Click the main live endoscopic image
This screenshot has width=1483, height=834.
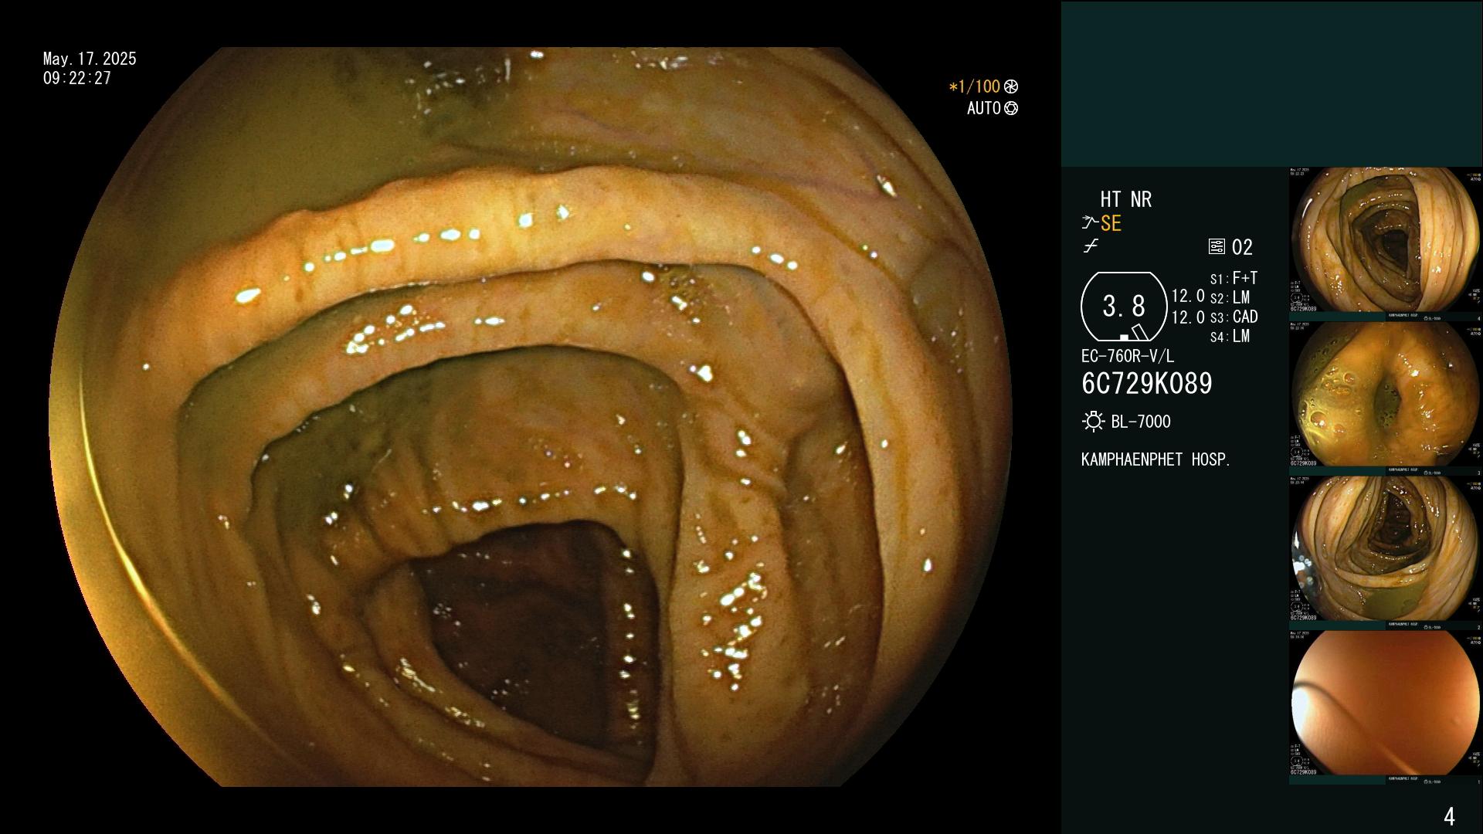click(531, 417)
